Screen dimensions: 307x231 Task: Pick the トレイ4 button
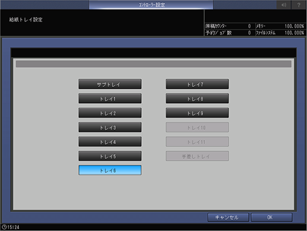[110, 142]
